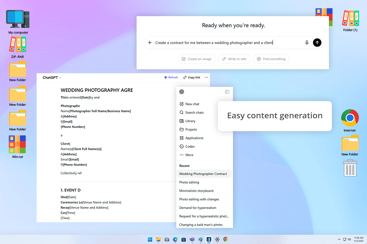This screenshot has height=244, width=367.
Task: Collapse the sidebar with the panel toggle icon
Action: point(227,92)
